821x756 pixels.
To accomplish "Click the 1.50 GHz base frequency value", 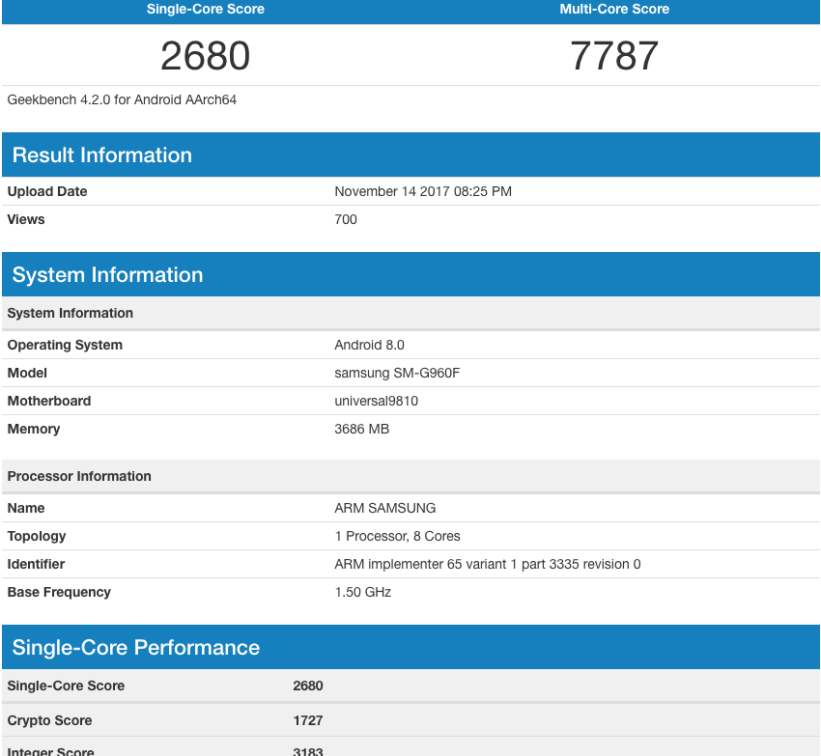I will point(362,592).
